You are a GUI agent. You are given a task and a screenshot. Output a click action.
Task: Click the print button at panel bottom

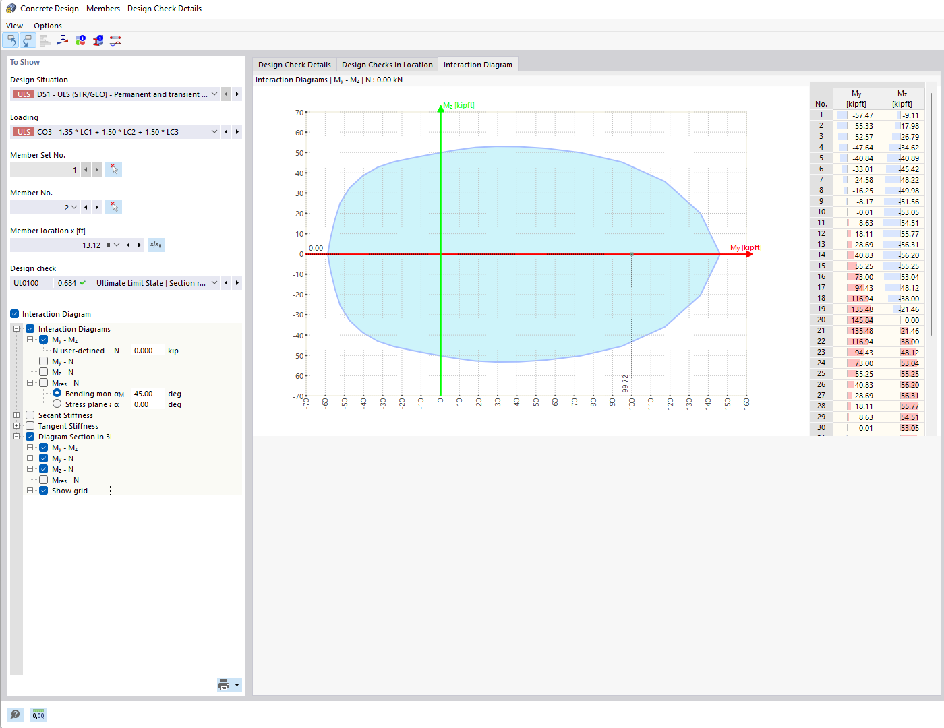[x=223, y=684]
